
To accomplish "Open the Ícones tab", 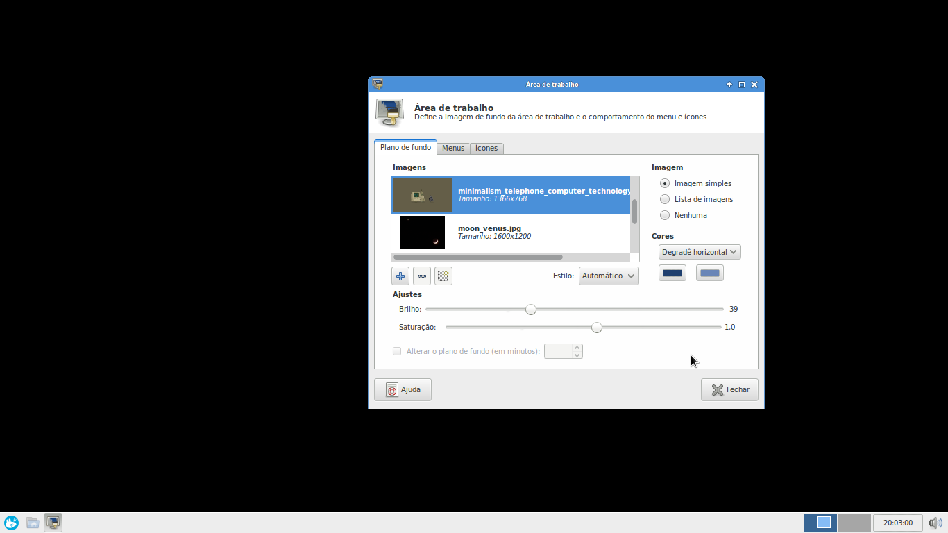I will 486,149.
